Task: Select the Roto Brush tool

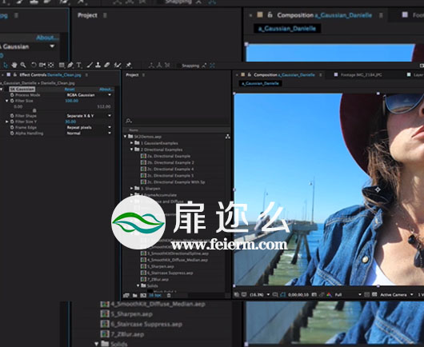Action: pos(118,65)
